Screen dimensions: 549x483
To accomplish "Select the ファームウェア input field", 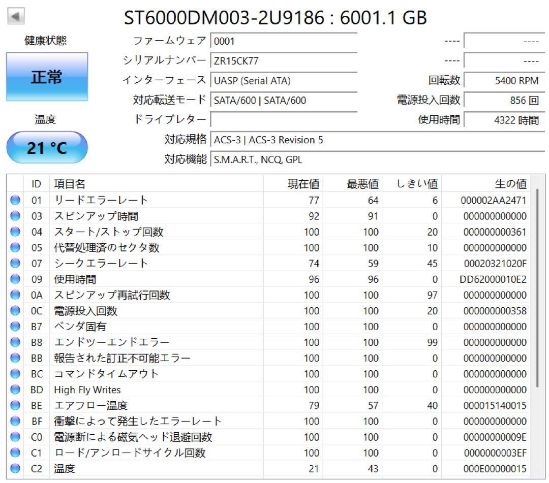I will (x=285, y=41).
